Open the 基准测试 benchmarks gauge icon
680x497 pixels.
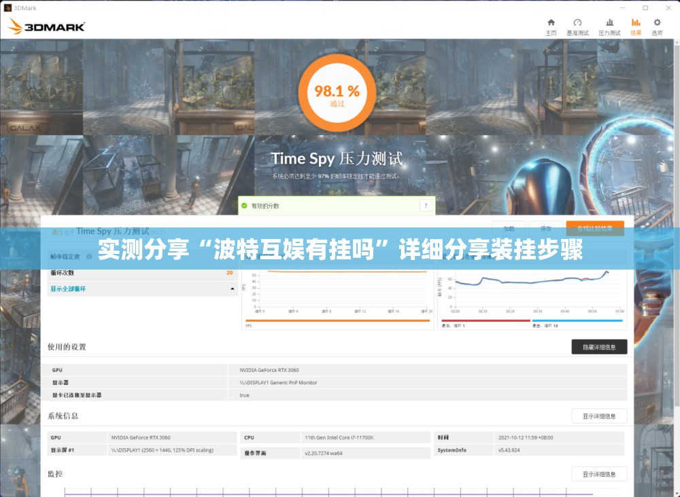[x=577, y=22]
